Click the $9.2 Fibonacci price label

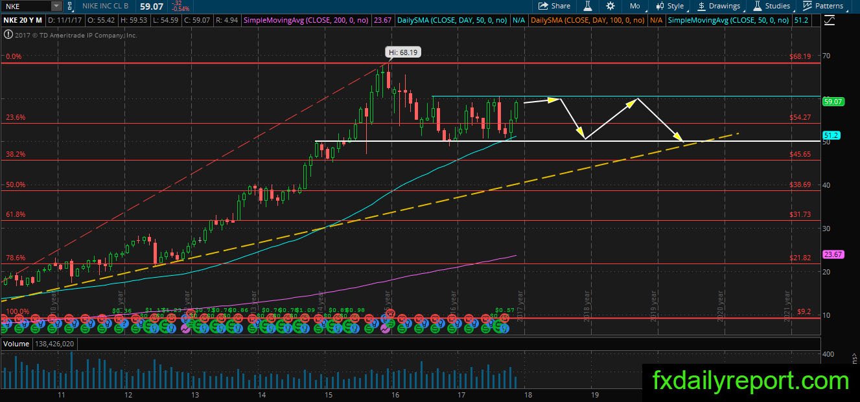pyautogui.click(x=804, y=311)
